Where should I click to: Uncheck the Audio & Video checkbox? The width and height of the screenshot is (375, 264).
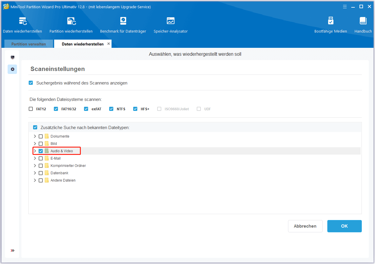click(41, 151)
